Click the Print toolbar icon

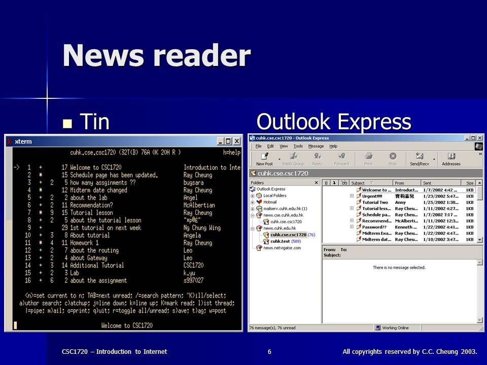(x=368, y=156)
